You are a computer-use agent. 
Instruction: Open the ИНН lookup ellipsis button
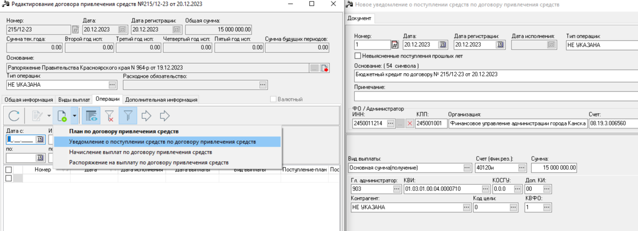pyautogui.click(x=390, y=124)
